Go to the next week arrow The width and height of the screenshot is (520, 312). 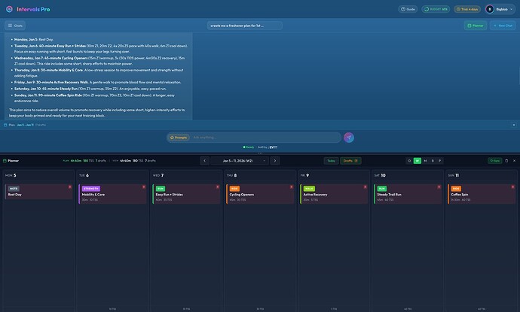[274, 161]
